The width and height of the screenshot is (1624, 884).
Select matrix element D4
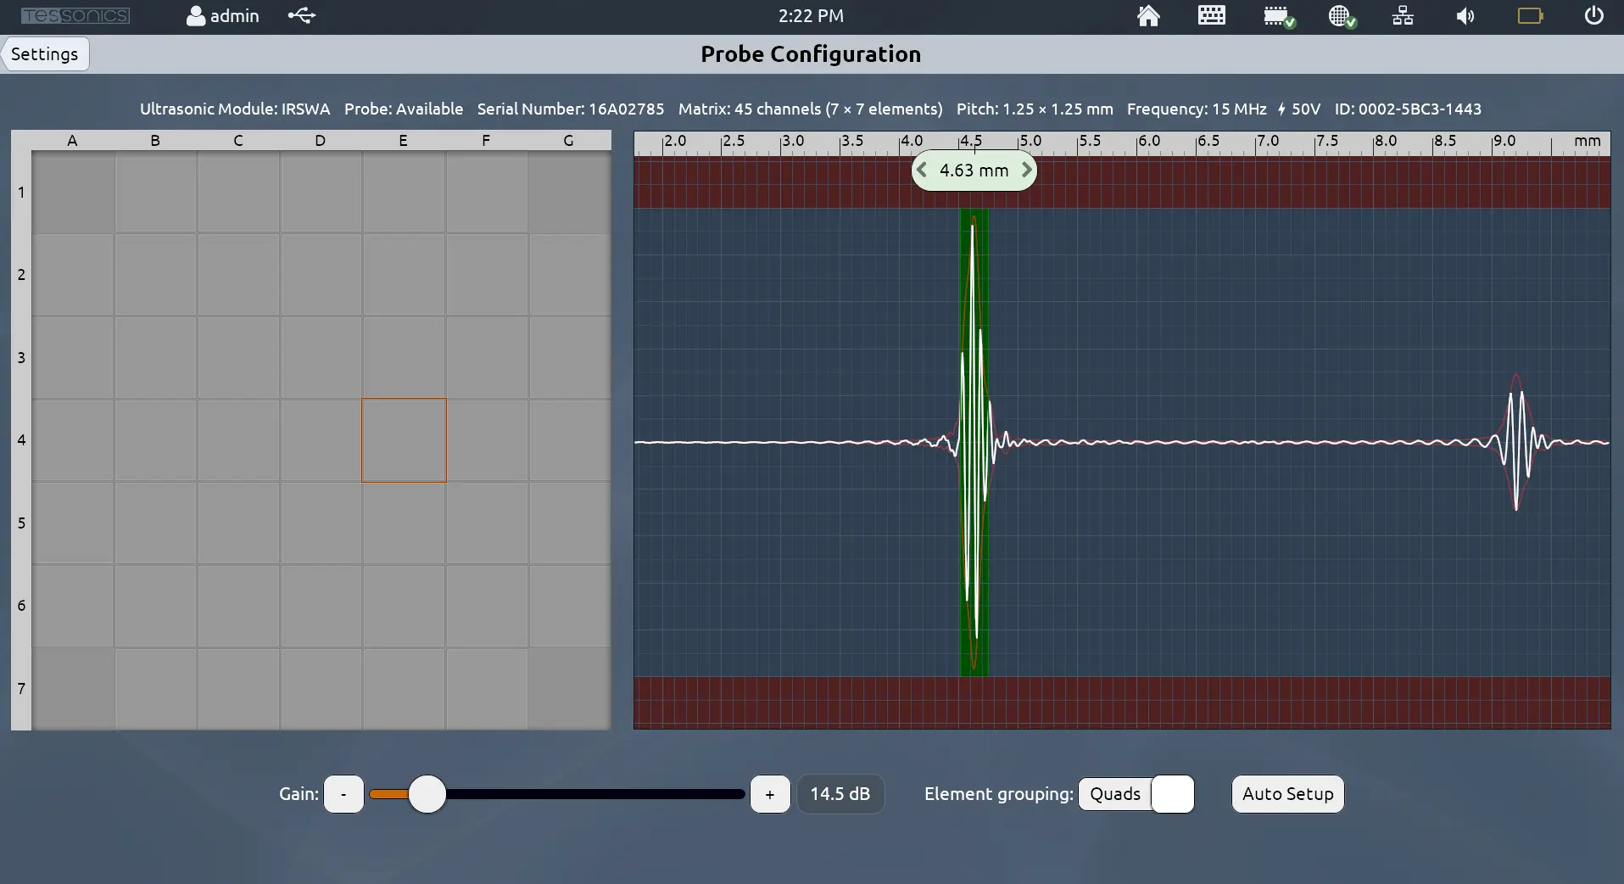[x=321, y=440]
